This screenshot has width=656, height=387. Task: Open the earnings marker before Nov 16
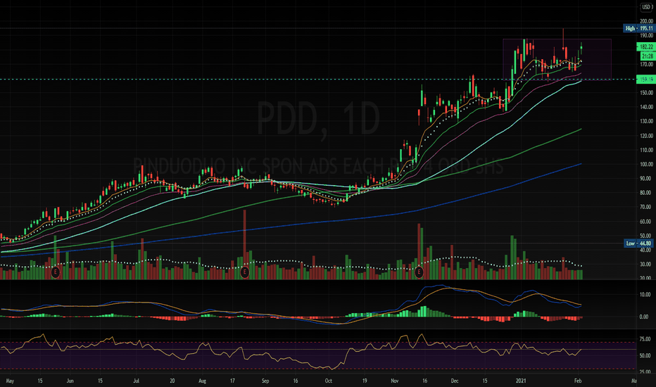[419, 272]
